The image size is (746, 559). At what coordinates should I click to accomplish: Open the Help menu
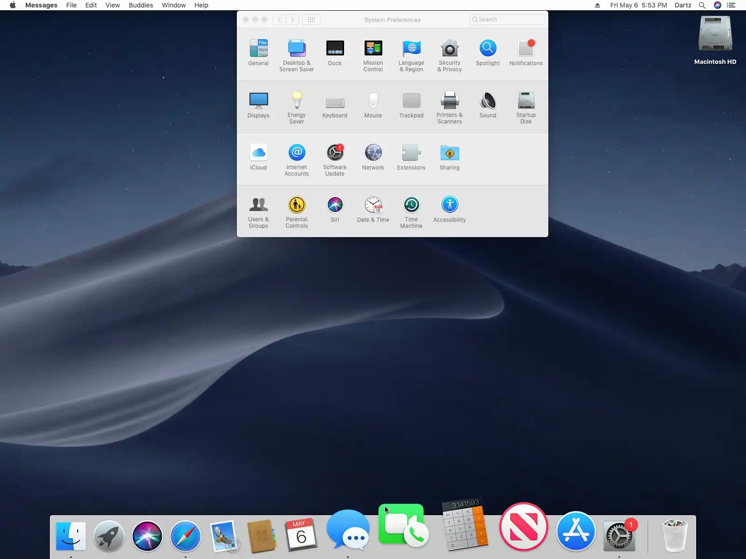[201, 5]
